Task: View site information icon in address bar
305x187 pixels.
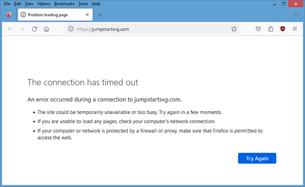Action: click(71, 29)
